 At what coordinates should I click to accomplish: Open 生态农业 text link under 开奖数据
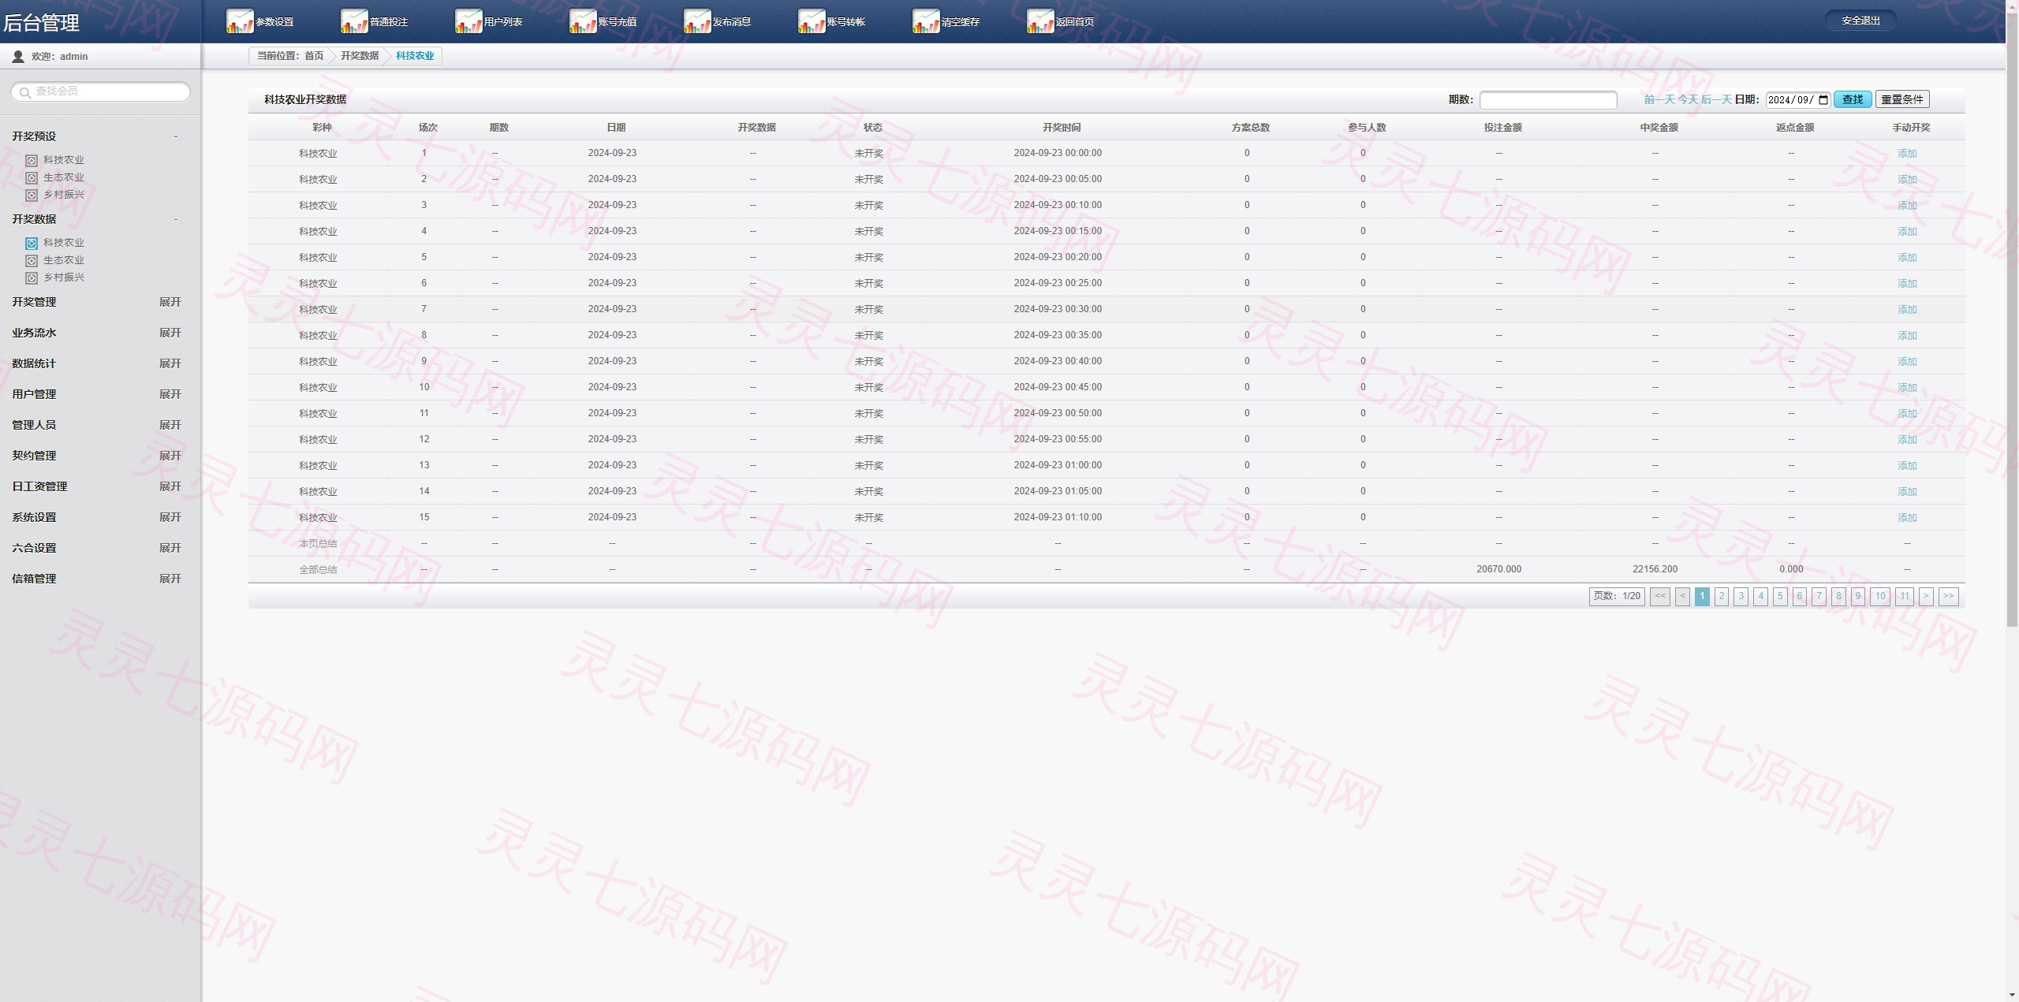pyautogui.click(x=64, y=260)
